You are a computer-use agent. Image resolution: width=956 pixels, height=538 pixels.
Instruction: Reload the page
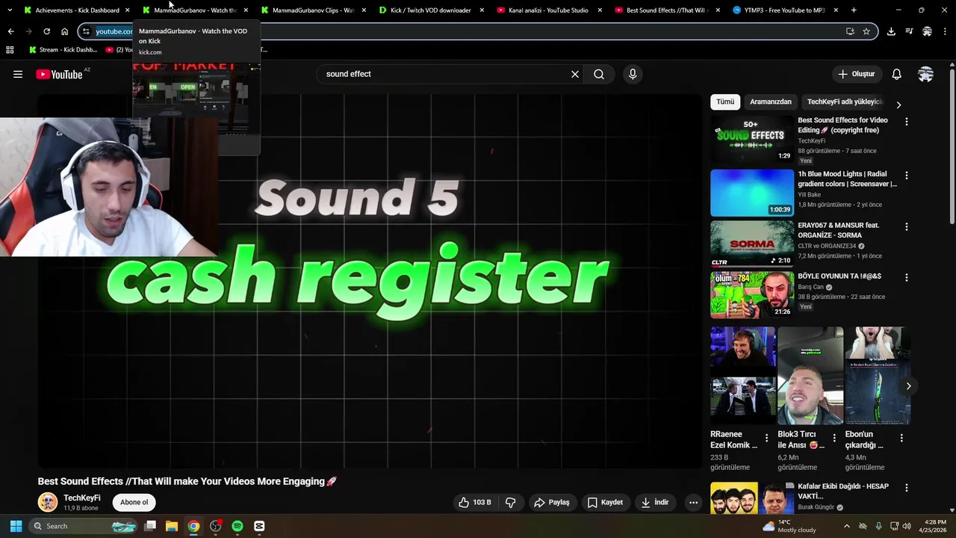[46, 31]
